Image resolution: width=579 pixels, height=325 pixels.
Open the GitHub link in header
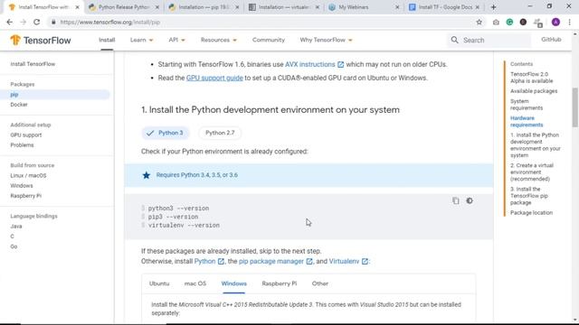(551, 40)
